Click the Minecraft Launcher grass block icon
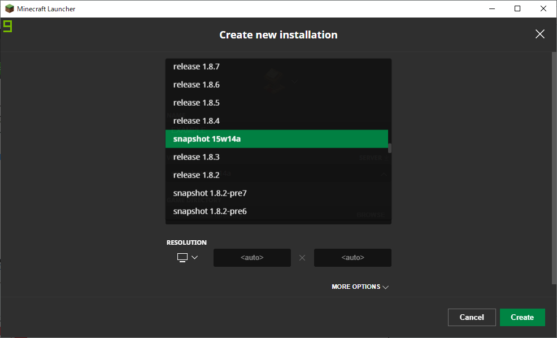The height and width of the screenshot is (338, 557). pos(9,8)
